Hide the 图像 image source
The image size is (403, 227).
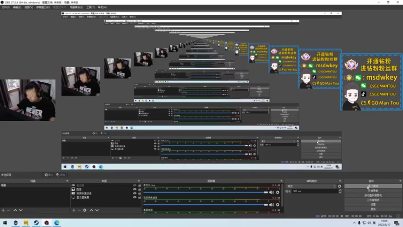click(x=135, y=189)
